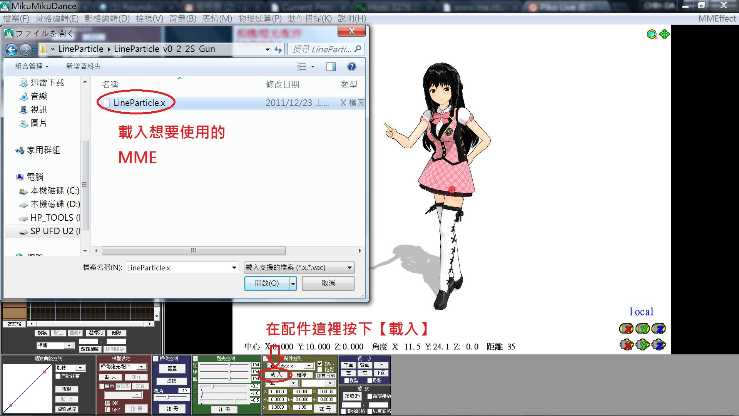Image resolution: width=739 pixels, height=416 pixels.
Task: Open 本機磁碟 (D:) drive in sidebar
Action: click(49, 204)
